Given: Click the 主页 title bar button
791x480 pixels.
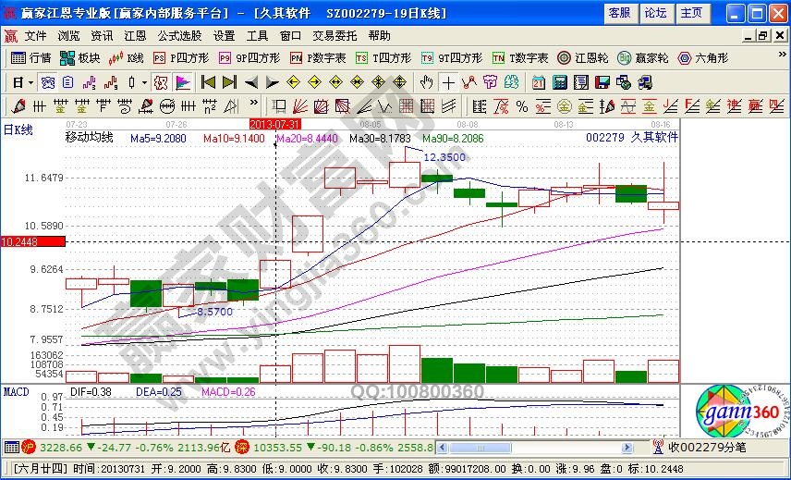Looking at the screenshot, I should click(x=691, y=13).
